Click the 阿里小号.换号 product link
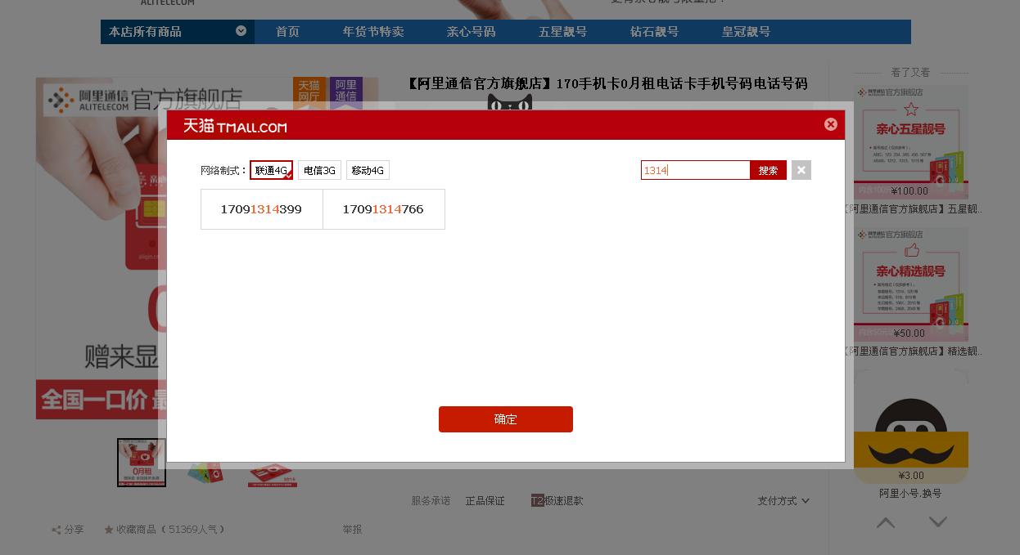1020x555 pixels. [x=910, y=494]
